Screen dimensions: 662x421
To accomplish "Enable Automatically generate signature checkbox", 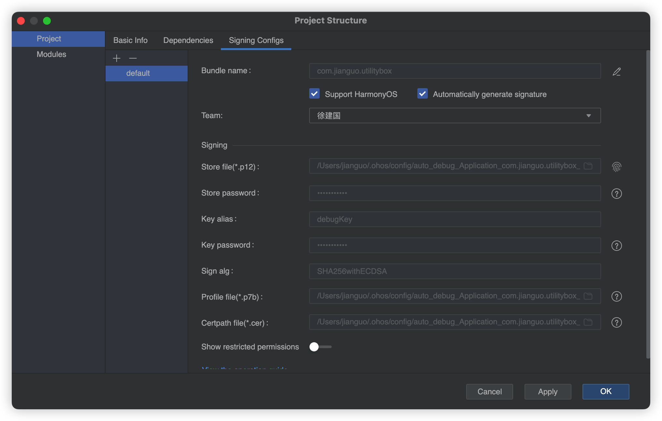I will coord(423,94).
